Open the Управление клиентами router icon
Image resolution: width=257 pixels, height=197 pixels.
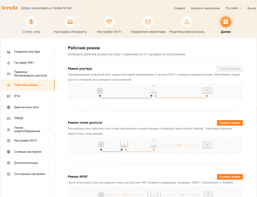pos(148,22)
